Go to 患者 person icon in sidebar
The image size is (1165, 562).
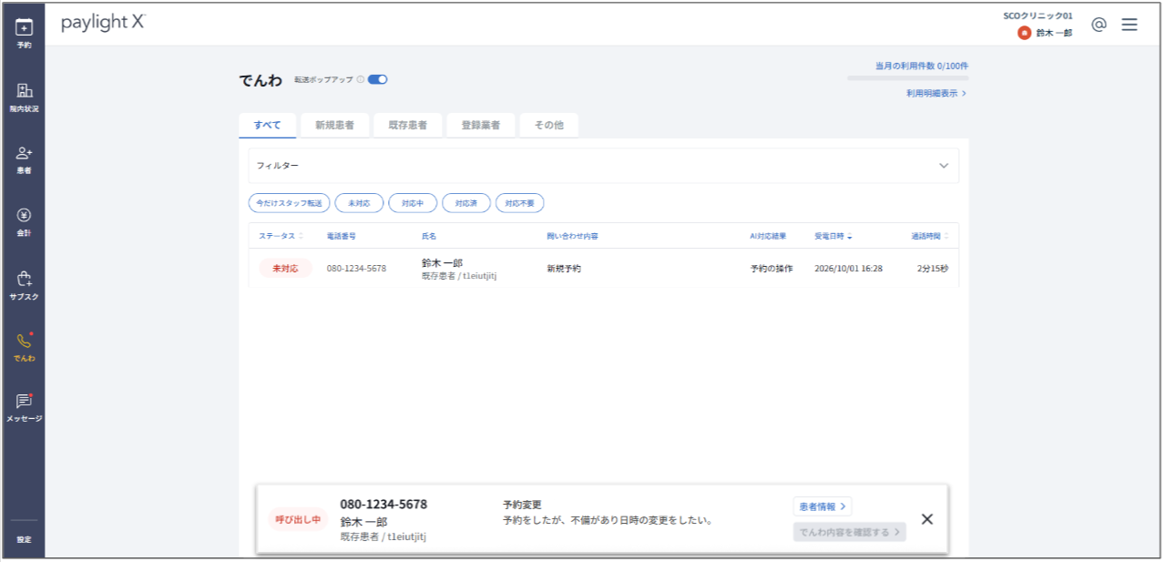[24, 153]
